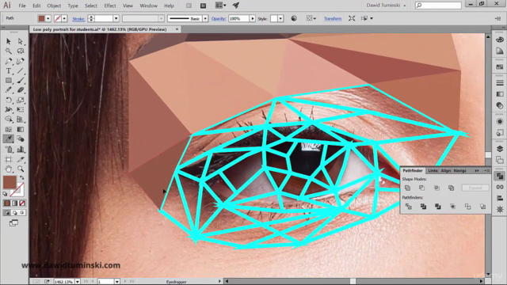Apply Trim pathfinder in Pathfinder panel
This screenshot has width=507, height=285.
423,207
